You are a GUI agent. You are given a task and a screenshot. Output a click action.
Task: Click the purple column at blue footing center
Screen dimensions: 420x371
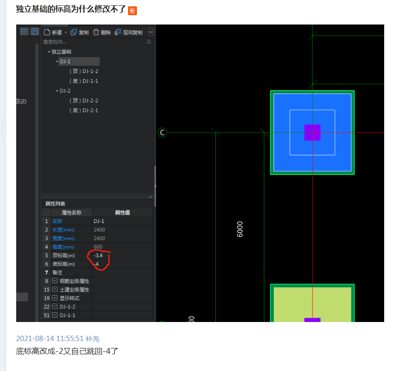tap(313, 132)
